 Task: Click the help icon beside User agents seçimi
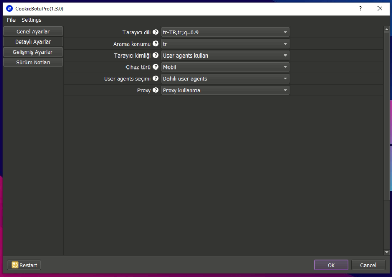point(156,79)
